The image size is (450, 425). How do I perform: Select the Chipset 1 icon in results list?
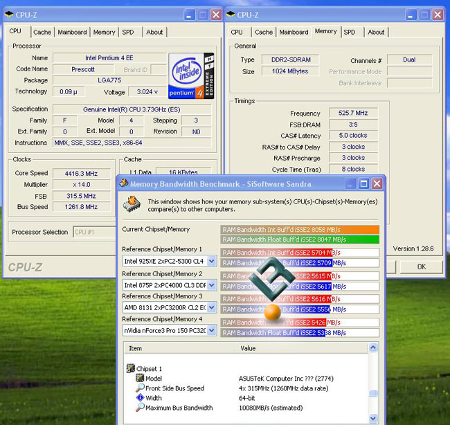click(129, 368)
